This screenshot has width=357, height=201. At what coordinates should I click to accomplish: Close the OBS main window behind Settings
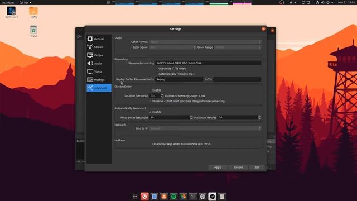tap(272, 31)
